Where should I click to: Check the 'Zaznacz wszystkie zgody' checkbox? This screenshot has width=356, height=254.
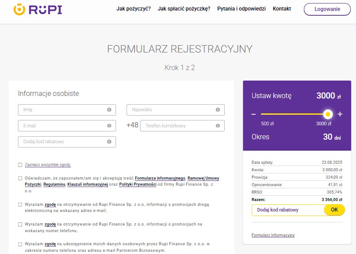[x=20, y=165]
